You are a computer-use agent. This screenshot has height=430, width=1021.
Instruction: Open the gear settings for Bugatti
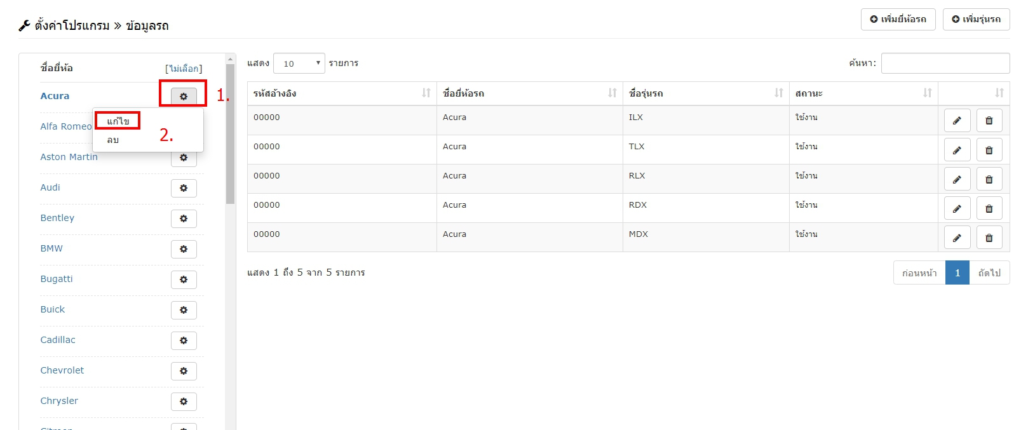(184, 279)
